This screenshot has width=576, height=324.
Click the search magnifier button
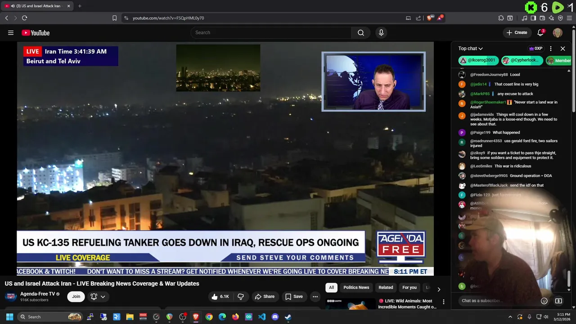pos(361,32)
